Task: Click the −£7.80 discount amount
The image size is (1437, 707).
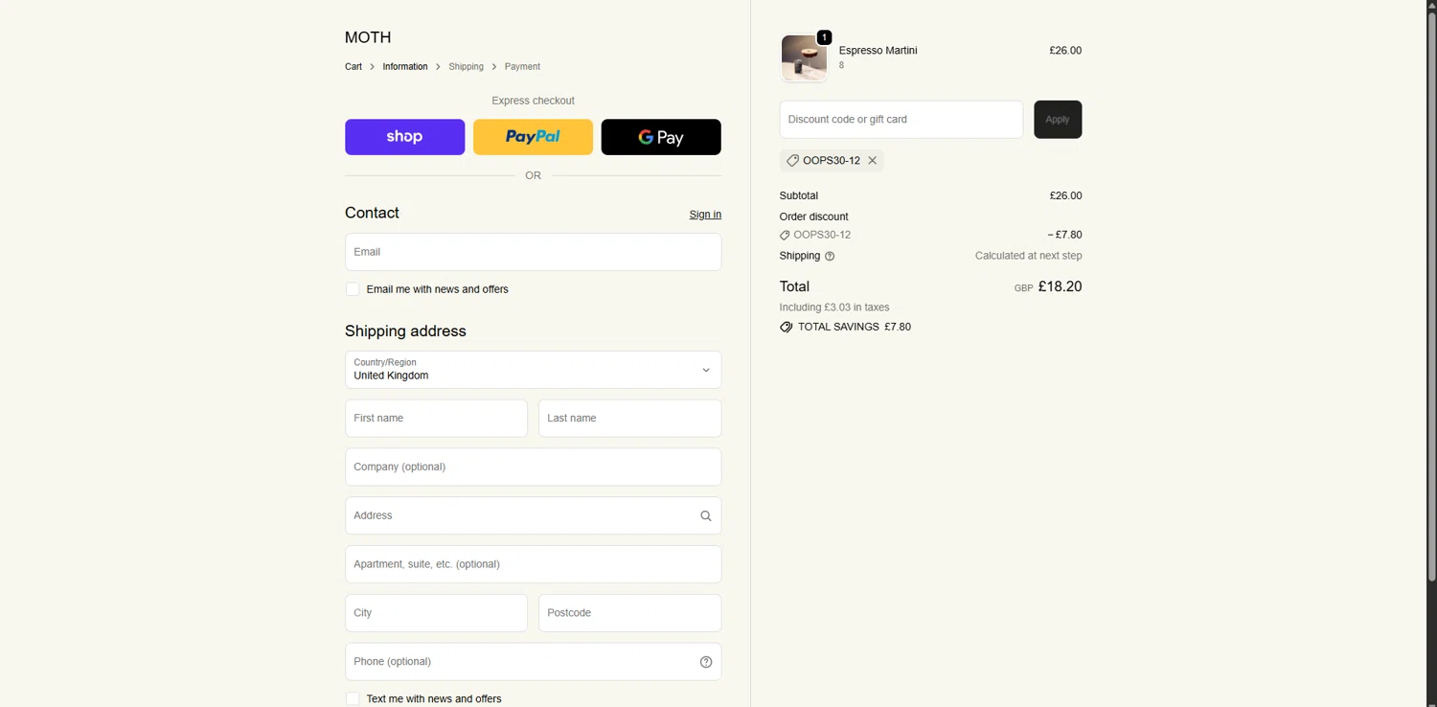Action: [1064, 235]
